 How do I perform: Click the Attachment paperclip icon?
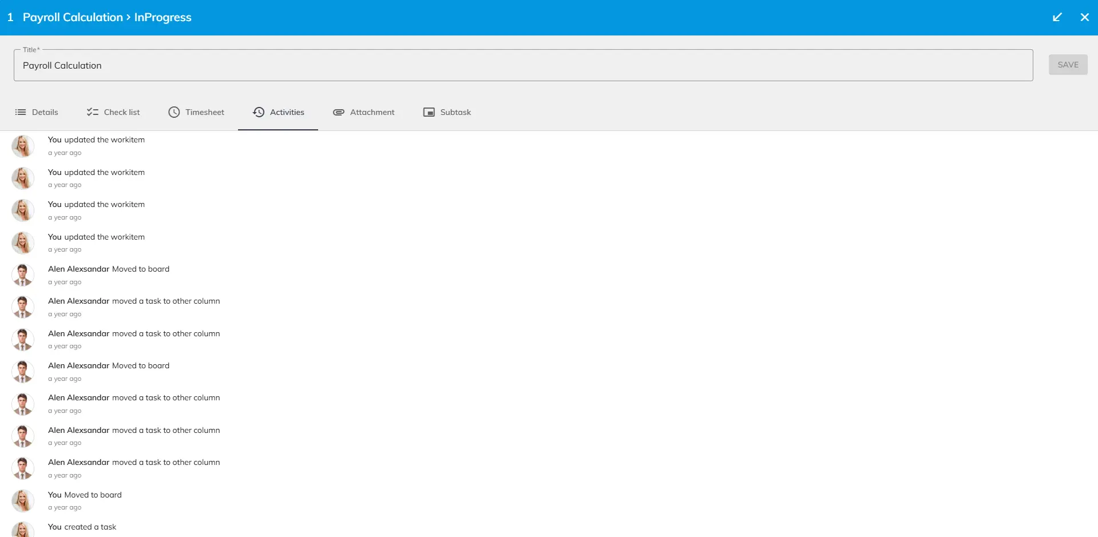click(339, 112)
